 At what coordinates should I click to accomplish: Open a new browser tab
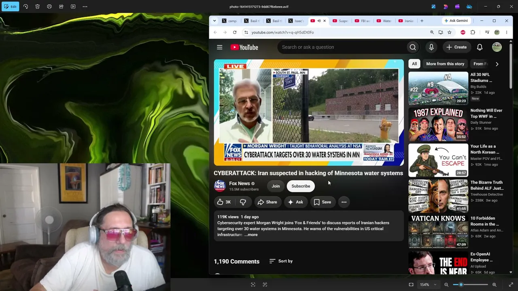click(422, 21)
